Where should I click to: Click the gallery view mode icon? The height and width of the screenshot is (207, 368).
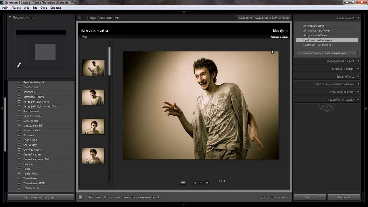[183, 183]
